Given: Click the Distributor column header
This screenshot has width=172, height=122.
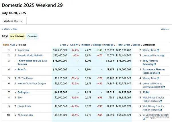Looking at the screenshot, I should click(x=149, y=45).
